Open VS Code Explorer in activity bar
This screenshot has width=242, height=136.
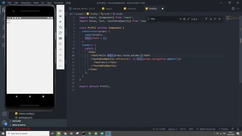pos(3,10)
